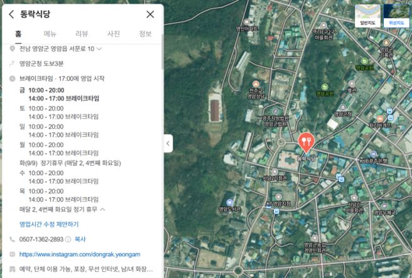Click the address text 전남 영암군 영암읍 서문로 10
The height and width of the screenshot is (278, 412).
(57, 48)
